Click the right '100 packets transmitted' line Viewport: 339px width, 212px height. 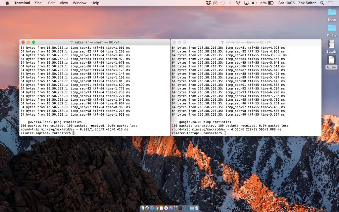tap(230, 126)
